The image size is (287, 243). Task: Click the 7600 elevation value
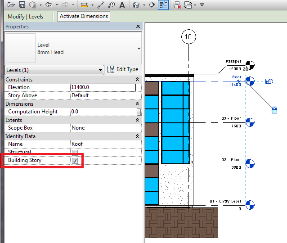[236, 126]
